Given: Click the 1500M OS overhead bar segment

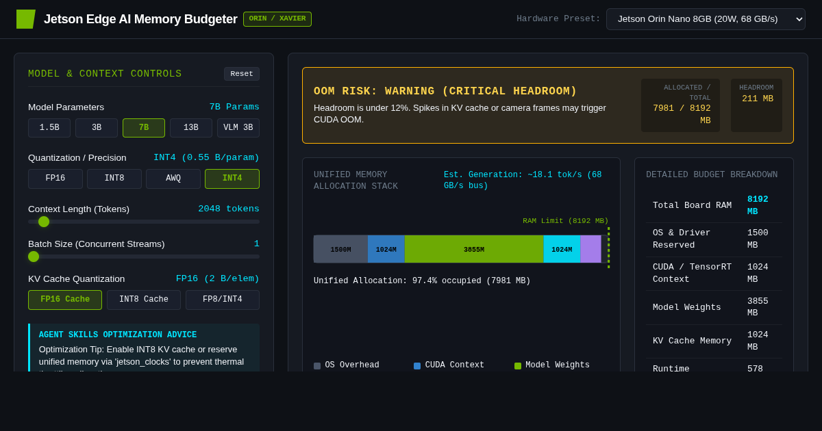Looking at the screenshot, I should [x=340, y=249].
